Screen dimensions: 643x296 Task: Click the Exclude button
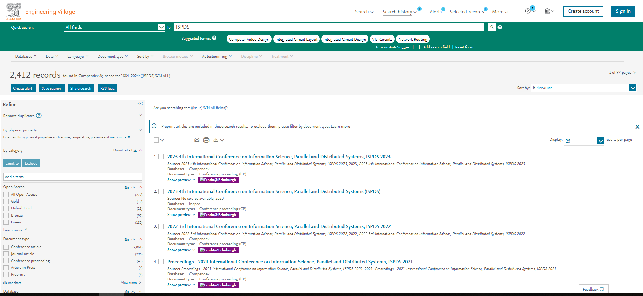coord(31,163)
